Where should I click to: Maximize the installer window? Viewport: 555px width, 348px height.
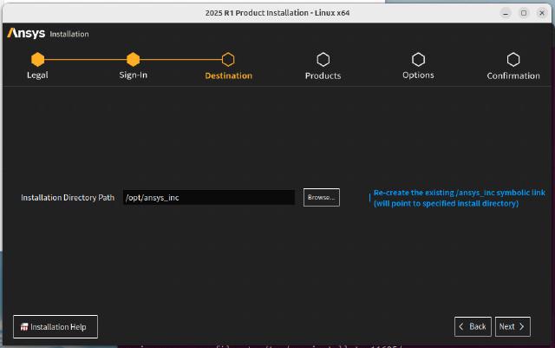tap(524, 13)
